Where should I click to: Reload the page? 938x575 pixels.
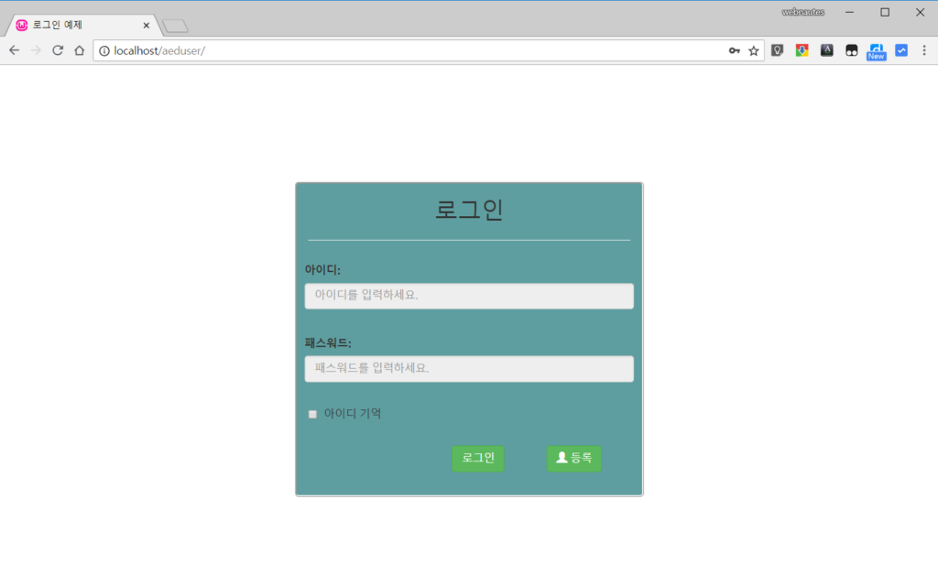pyautogui.click(x=57, y=50)
